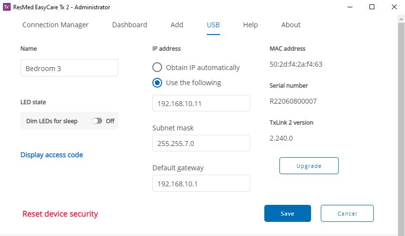This screenshot has width=405, height=236.
Task: Click the IP address field 192.168.10.11
Action: [201, 103]
